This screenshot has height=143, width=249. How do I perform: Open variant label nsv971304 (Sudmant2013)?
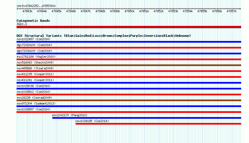pyautogui.click(x=36, y=103)
